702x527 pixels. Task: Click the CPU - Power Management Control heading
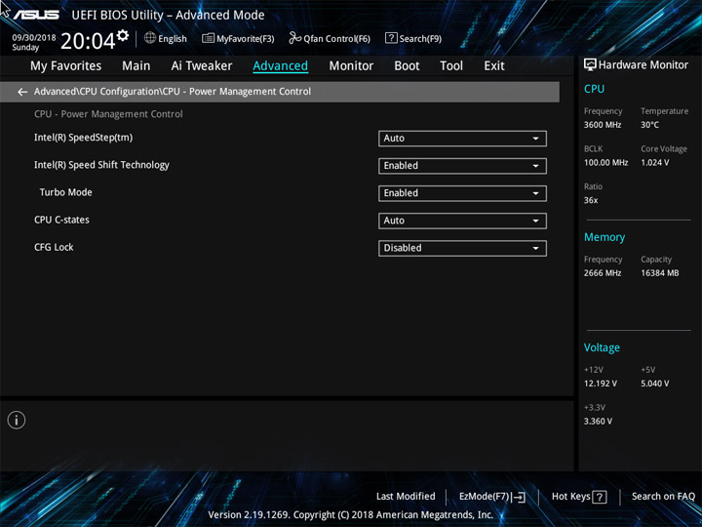point(108,114)
